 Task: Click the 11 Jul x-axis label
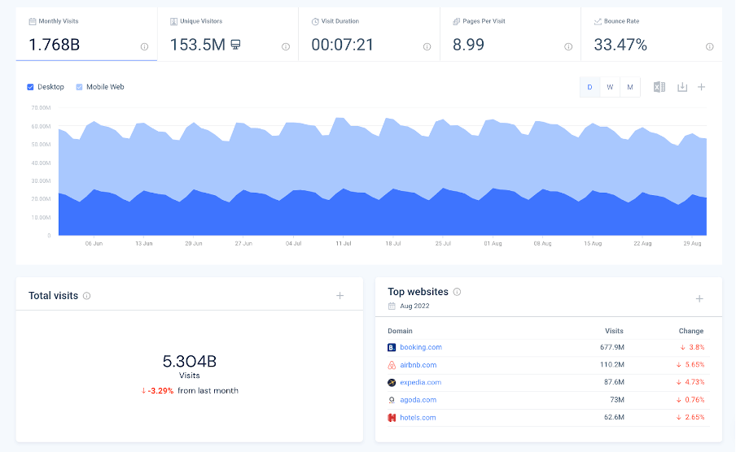(343, 243)
